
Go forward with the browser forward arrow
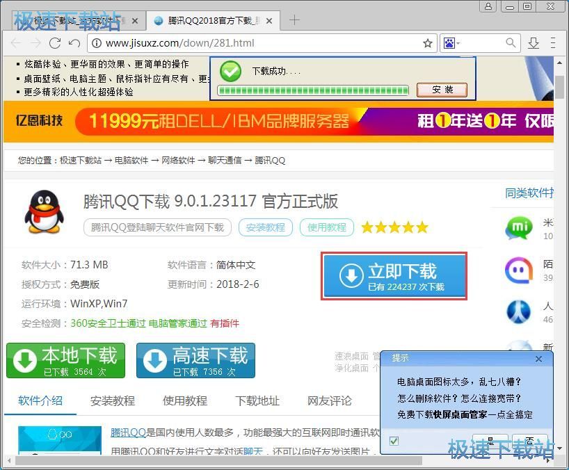(x=35, y=43)
